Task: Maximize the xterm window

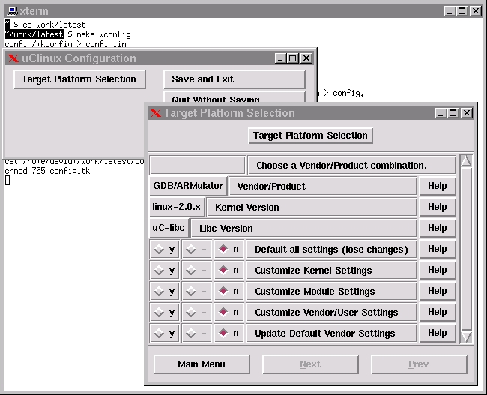Action: [462, 11]
